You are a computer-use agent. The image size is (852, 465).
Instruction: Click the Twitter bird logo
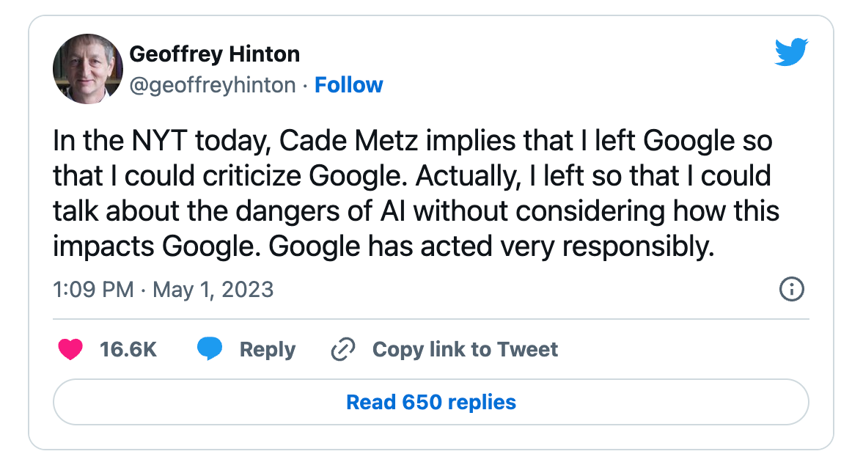(791, 53)
